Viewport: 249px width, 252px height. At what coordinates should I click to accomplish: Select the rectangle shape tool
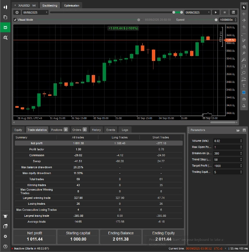point(244,66)
